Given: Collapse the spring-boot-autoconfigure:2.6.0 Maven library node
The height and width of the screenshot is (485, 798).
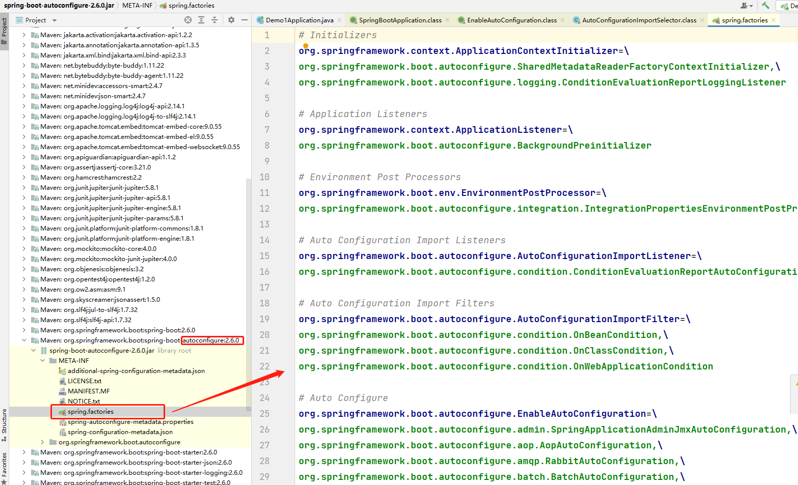Looking at the screenshot, I should click(24, 340).
